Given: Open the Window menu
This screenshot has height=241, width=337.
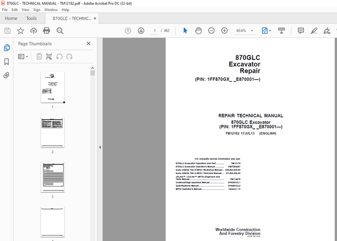Looking at the screenshot, I should click(x=51, y=10).
